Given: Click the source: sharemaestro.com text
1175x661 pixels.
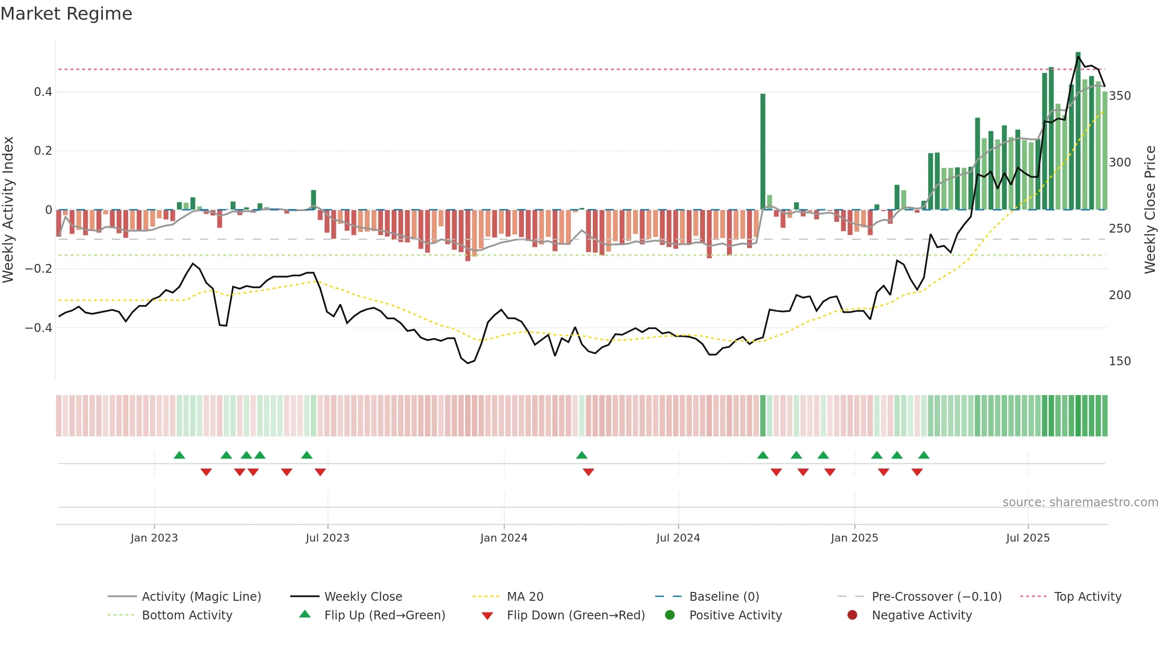Looking at the screenshot, I should click(1081, 502).
